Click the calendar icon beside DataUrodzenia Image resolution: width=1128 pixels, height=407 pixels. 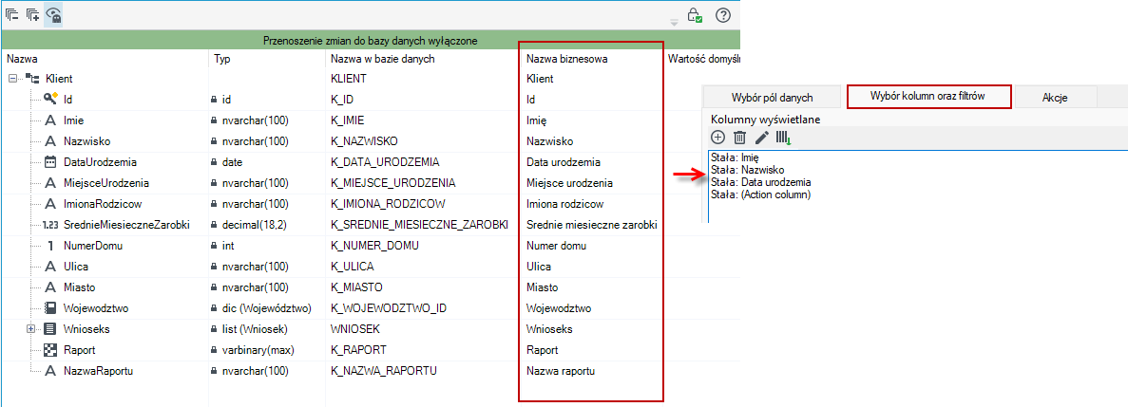point(50,162)
